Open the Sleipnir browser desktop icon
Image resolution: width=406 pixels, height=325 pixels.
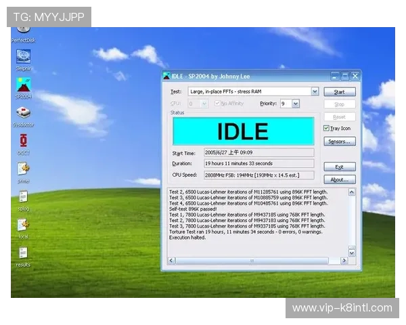click(23, 58)
